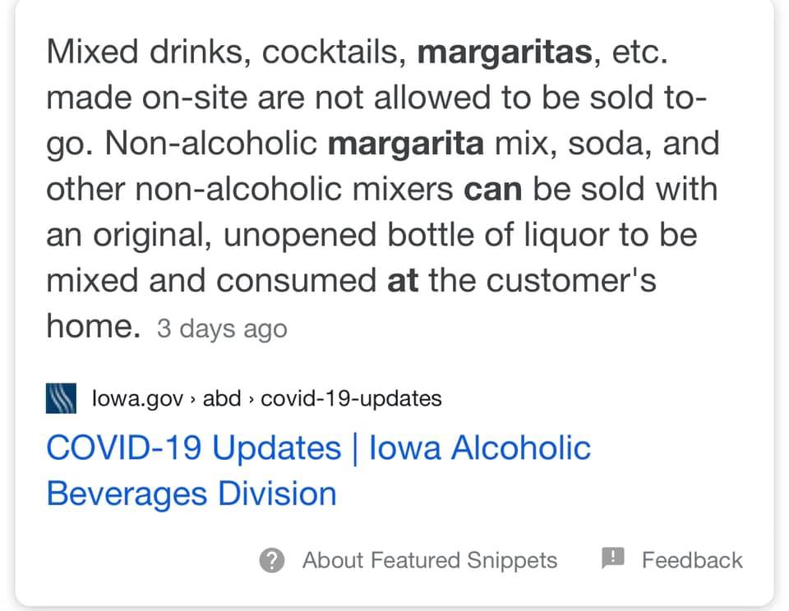Click the word 'home.' ending the snippet
Screen dimensions: 789x611
pos(93,326)
